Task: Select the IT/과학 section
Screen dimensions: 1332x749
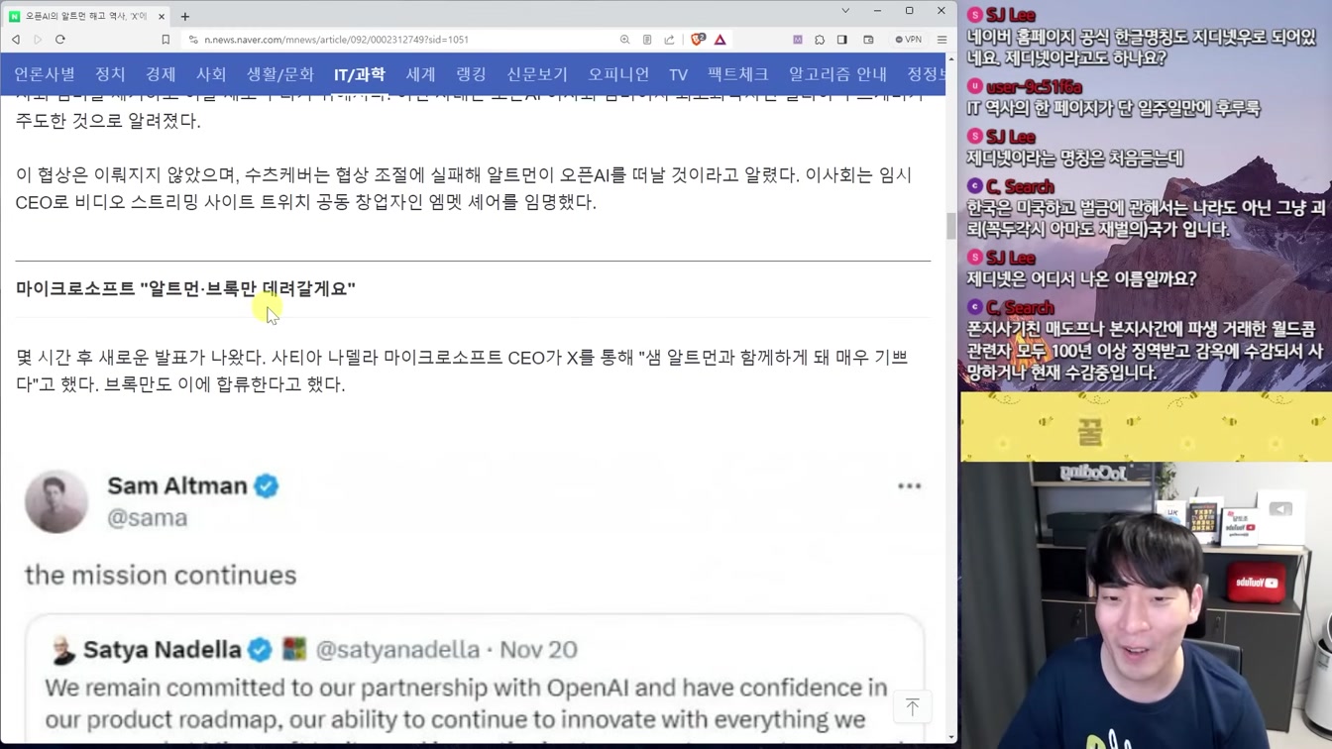Action: tap(360, 74)
